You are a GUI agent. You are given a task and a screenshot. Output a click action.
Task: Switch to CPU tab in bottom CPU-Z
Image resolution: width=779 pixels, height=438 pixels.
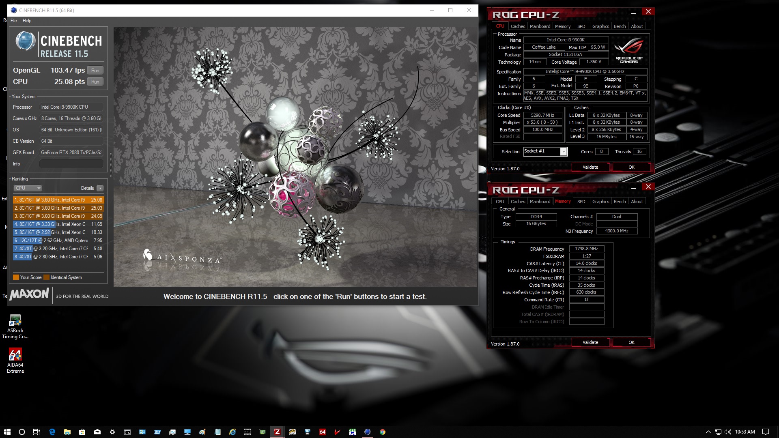pyautogui.click(x=500, y=202)
